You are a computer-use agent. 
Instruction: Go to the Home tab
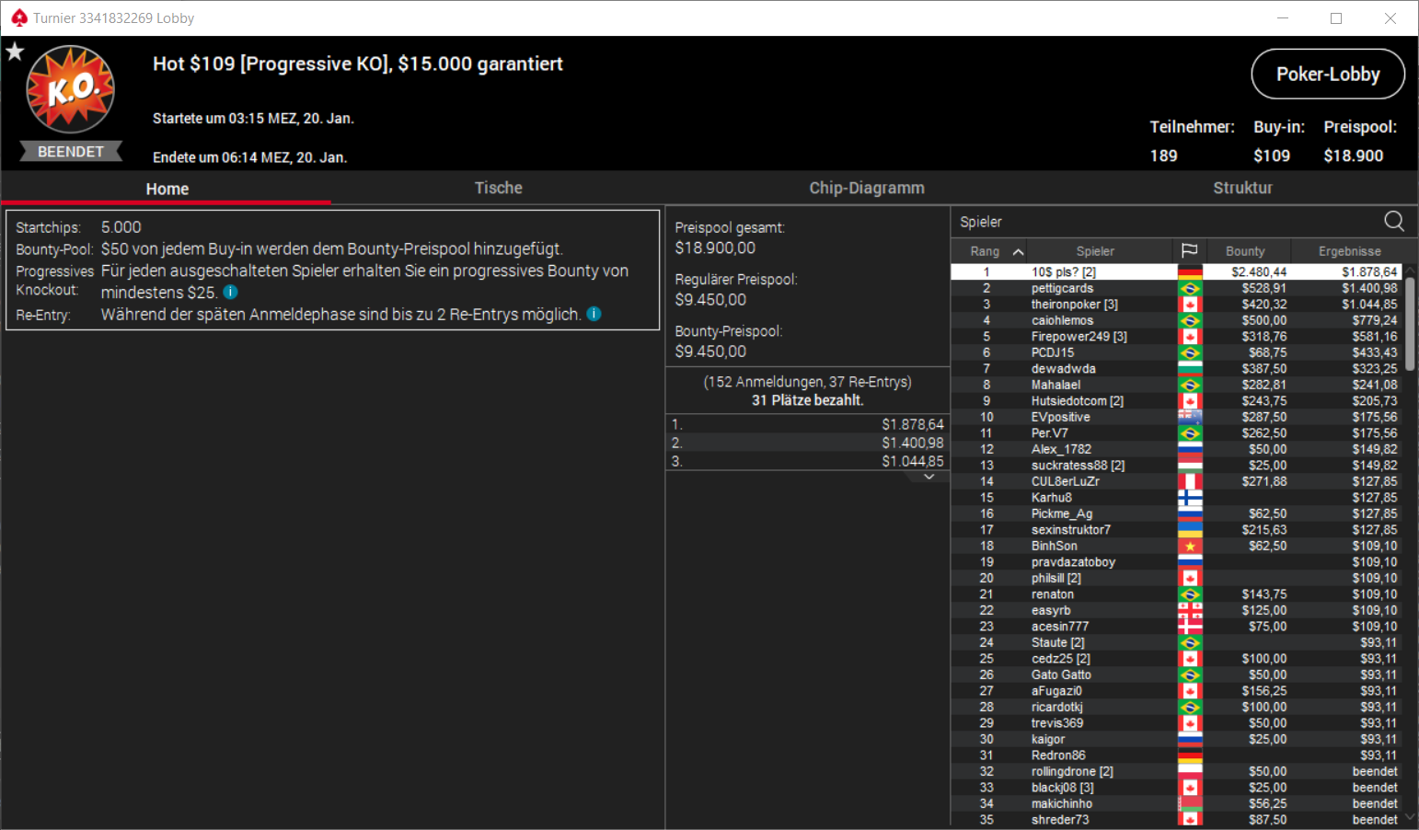coord(167,189)
